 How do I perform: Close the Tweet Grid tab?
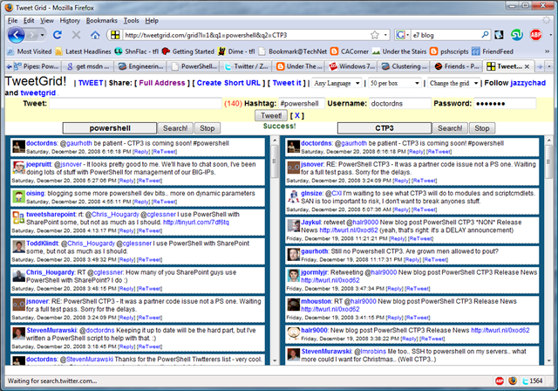point(527,66)
